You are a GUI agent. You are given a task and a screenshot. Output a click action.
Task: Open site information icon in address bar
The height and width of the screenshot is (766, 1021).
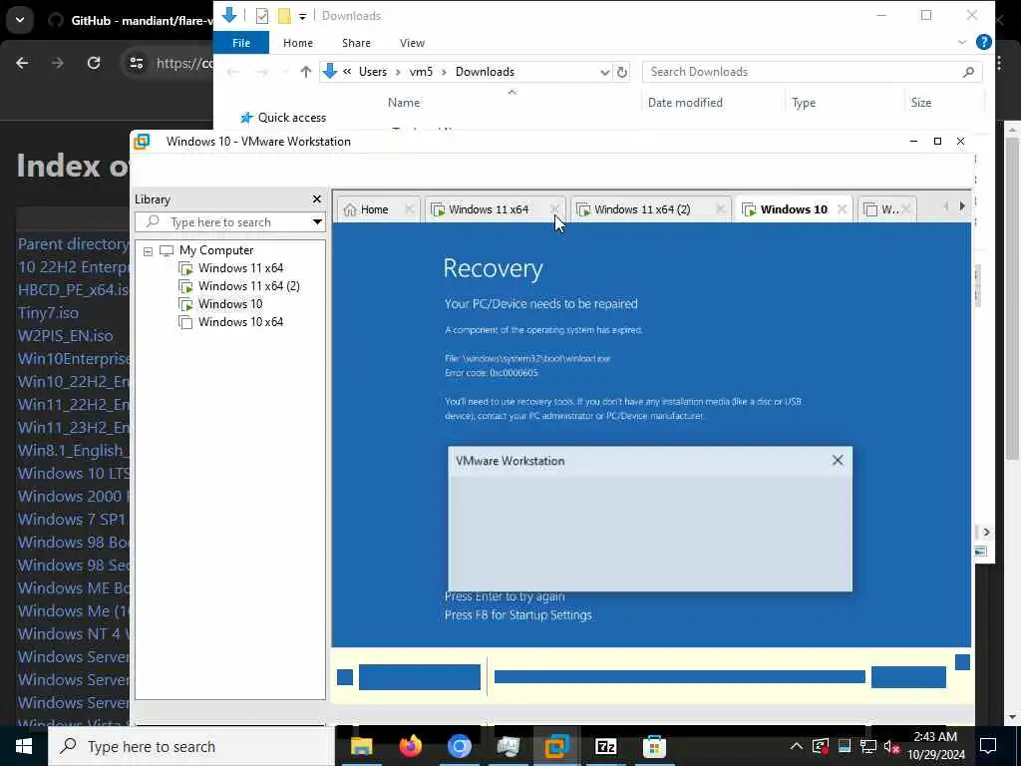(x=137, y=63)
